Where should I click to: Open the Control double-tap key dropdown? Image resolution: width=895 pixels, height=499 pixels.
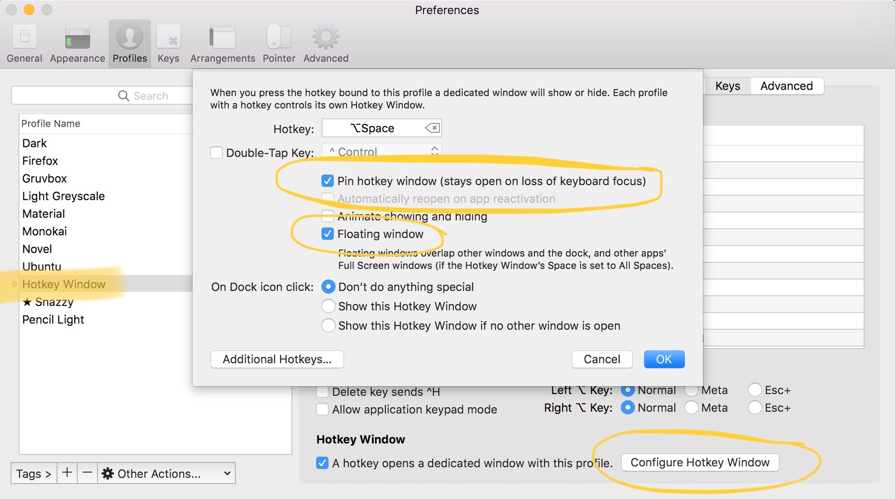point(382,152)
